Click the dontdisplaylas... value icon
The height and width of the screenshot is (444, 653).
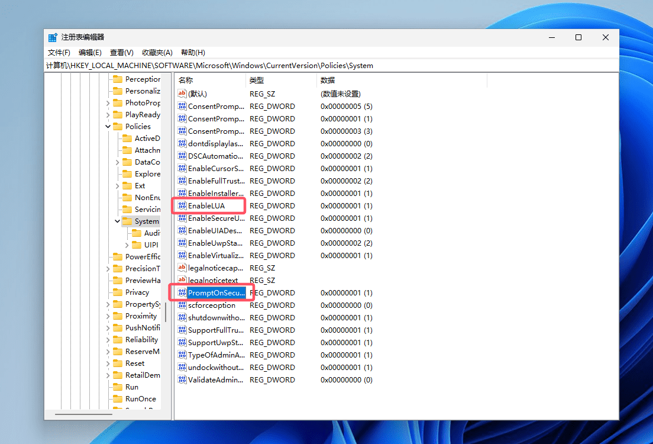click(x=182, y=143)
